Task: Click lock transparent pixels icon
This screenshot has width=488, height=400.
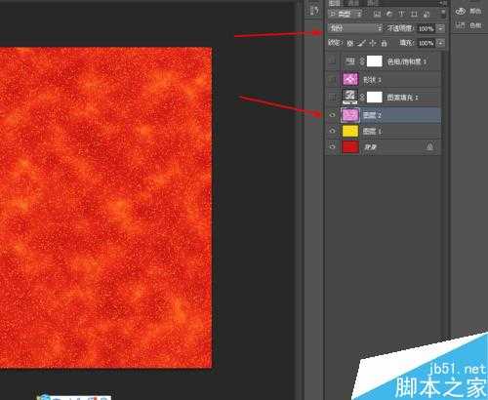Action: pos(350,43)
